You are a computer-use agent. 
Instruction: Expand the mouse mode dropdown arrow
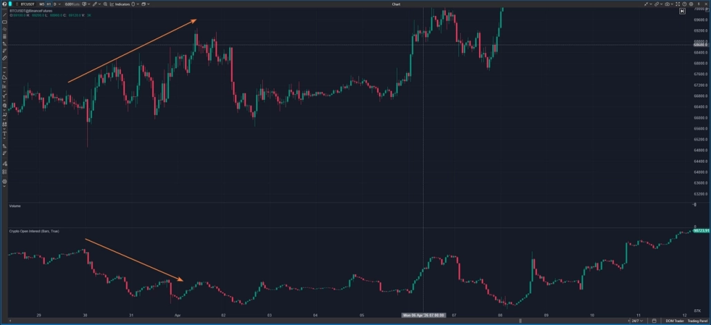click(x=137, y=4)
